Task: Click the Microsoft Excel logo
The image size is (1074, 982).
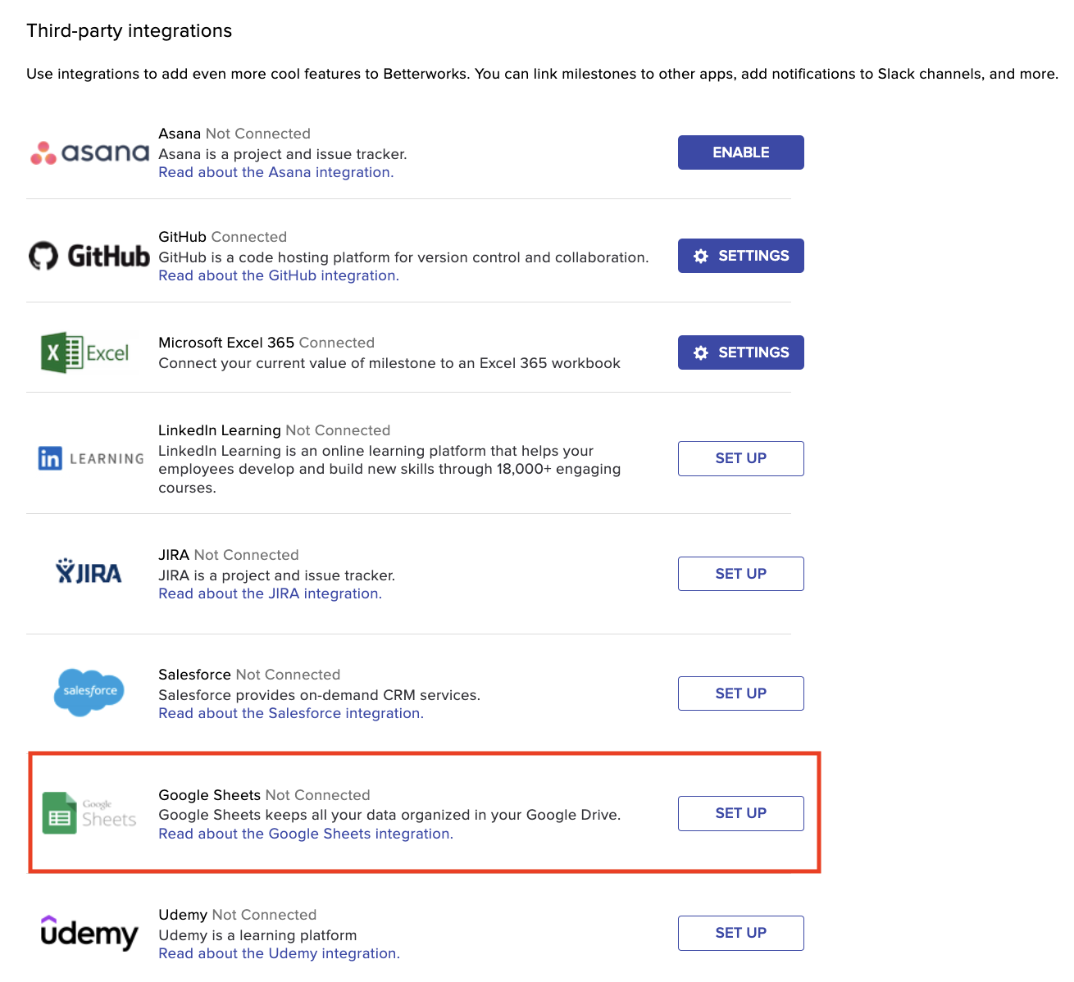Action: pos(85,352)
